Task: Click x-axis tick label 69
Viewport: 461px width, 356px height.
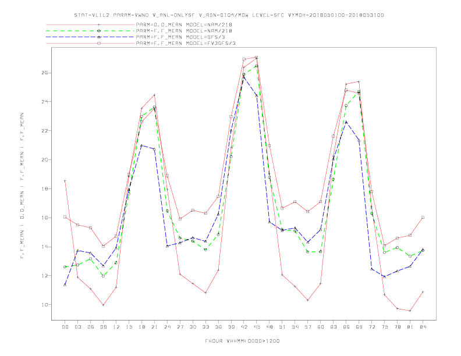Action: (x=359, y=327)
